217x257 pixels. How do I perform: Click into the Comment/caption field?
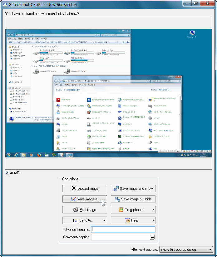pos(120,237)
